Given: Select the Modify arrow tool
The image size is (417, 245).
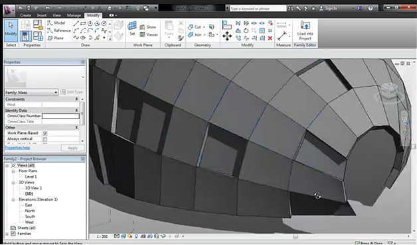Looking at the screenshot, I should click(11, 30).
